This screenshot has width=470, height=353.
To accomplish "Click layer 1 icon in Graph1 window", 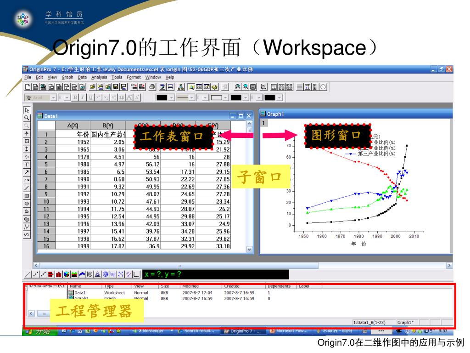I will click(263, 123).
